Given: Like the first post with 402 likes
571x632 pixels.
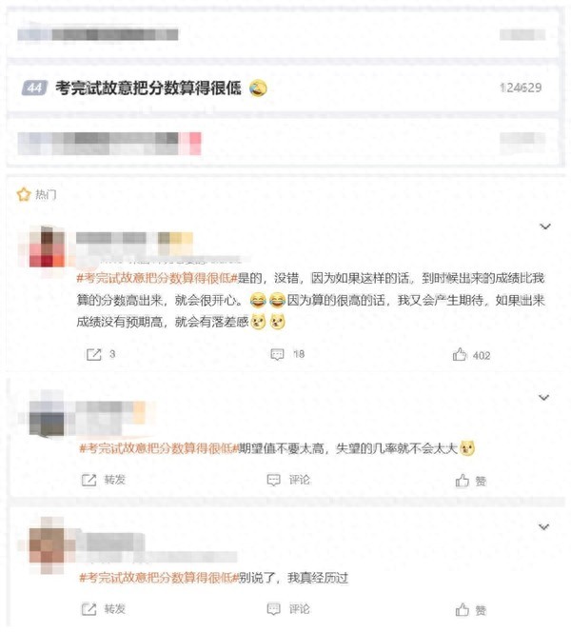Looking at the screenshot, I should click(460, 355).
